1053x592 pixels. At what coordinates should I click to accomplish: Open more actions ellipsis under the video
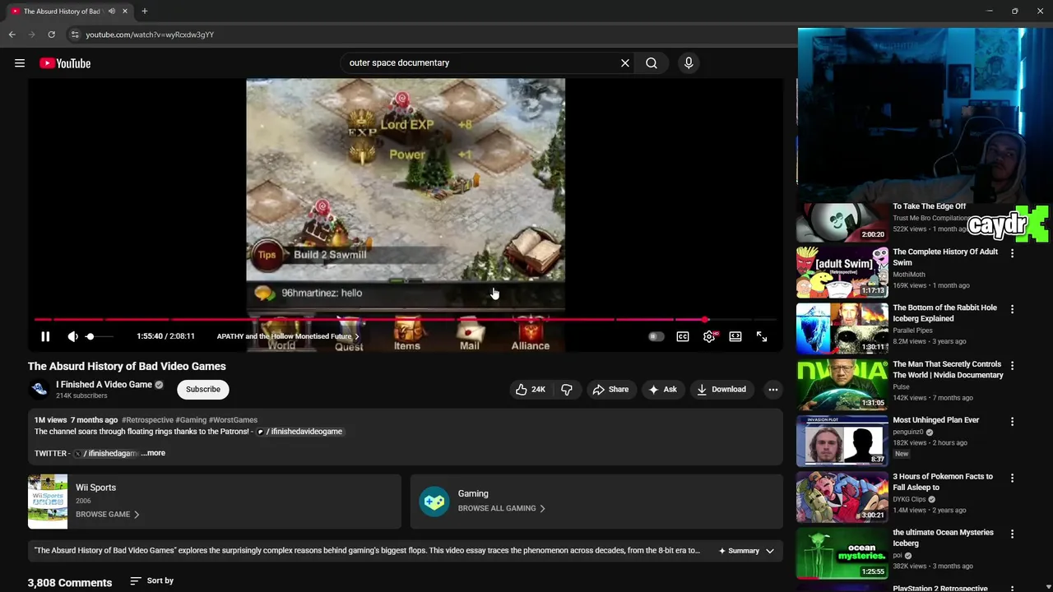(773, 390)
